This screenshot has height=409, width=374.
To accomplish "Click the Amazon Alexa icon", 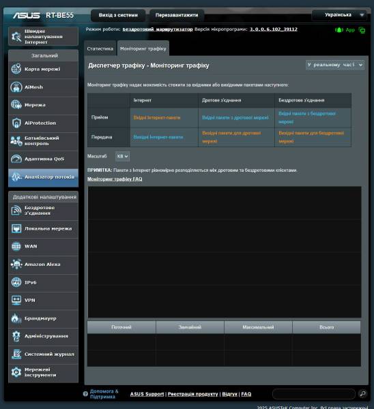I will pos(16,264).
